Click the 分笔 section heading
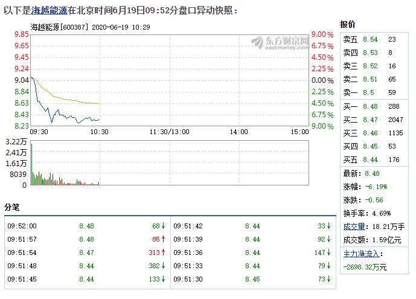 tap(12, 207)
